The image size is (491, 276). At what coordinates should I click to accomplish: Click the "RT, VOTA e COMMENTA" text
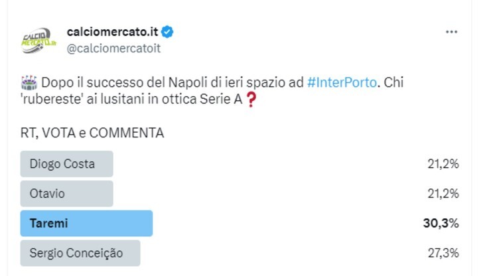click(x=92, y=133)
